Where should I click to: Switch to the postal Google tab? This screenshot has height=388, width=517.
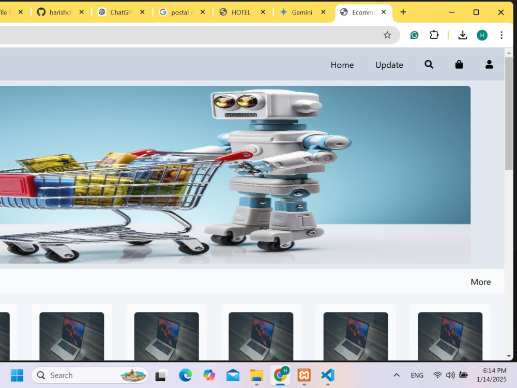pos(176,12)
